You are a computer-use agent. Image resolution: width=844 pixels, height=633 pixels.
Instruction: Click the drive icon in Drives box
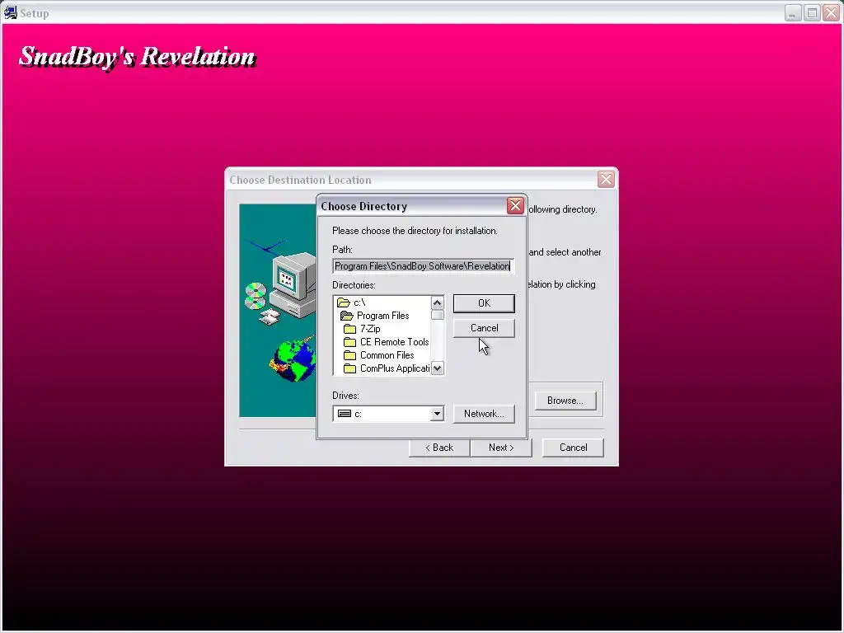pyautogui.click(x=345, y=414)
